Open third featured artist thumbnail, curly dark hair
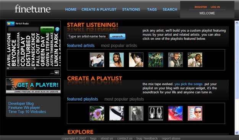 [x=136, y=60]
